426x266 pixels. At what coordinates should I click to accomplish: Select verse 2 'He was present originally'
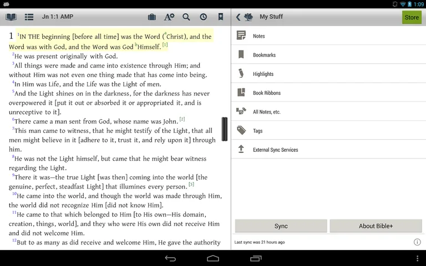[65, 56]
